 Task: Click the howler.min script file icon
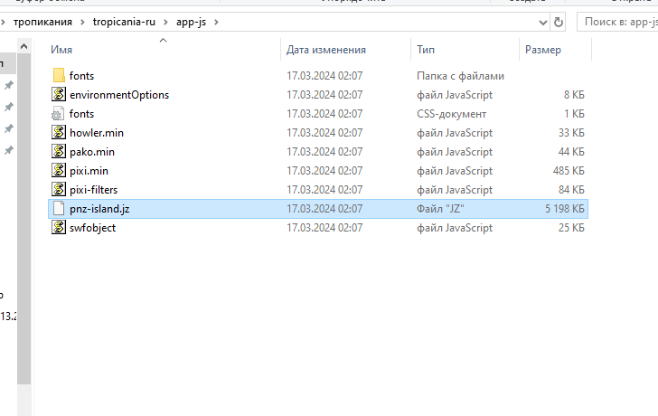[59, 133]
